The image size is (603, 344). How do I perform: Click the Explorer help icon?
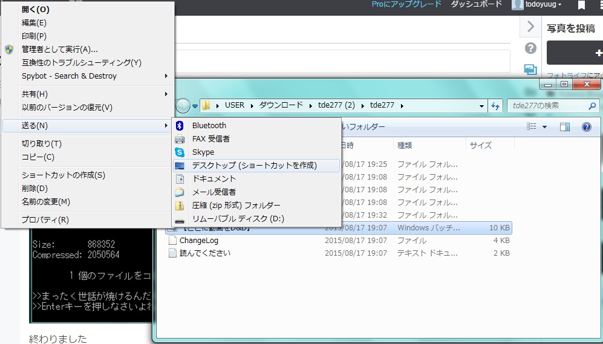click(587, 127)
